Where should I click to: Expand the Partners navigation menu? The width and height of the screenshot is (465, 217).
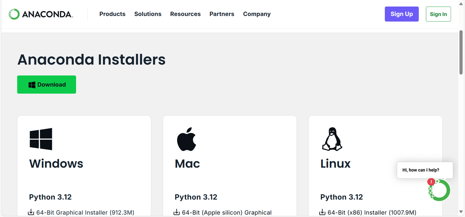pos(222,14)
